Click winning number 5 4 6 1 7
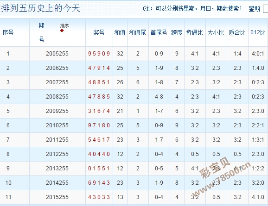The width and height of the screenshot is (268, 206). coord(99,140)
